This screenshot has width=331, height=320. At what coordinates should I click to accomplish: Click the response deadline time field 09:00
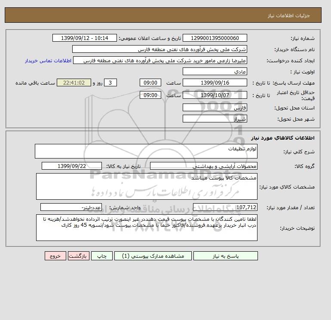click(x=150, y=83)
